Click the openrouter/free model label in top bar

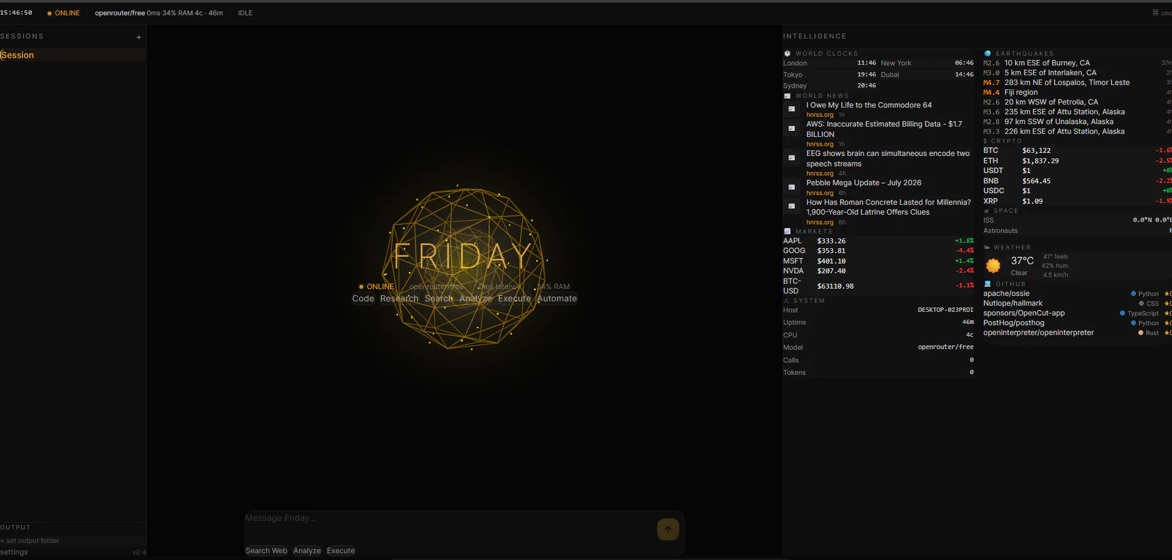(x=120, y=13)
